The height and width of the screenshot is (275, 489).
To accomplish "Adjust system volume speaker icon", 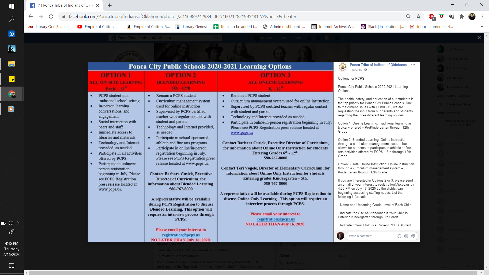I will (11, 223).
